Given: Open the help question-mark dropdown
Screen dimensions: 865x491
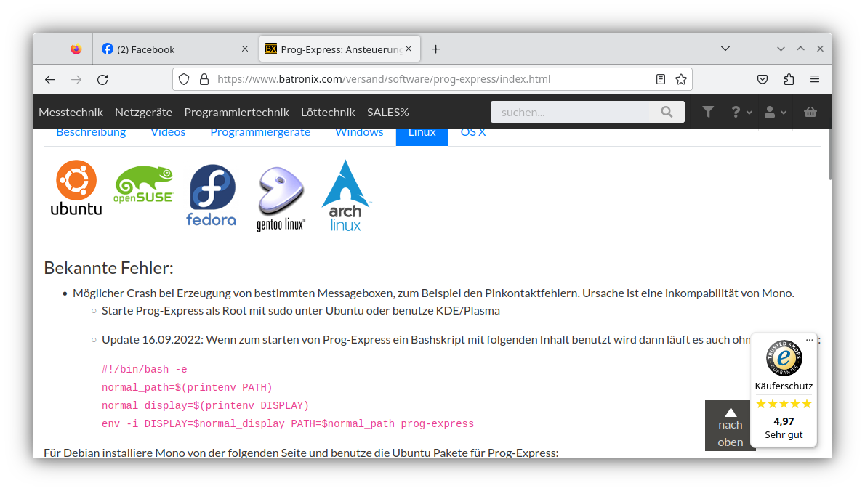Looking at the screenshot, I should coord(736,112).
